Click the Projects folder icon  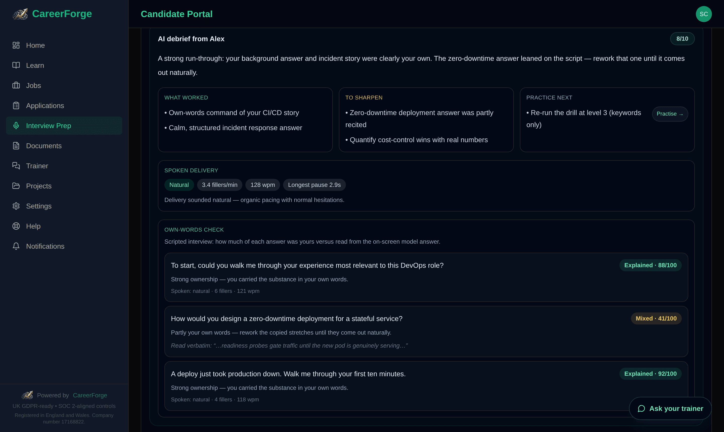click(16, 186)
